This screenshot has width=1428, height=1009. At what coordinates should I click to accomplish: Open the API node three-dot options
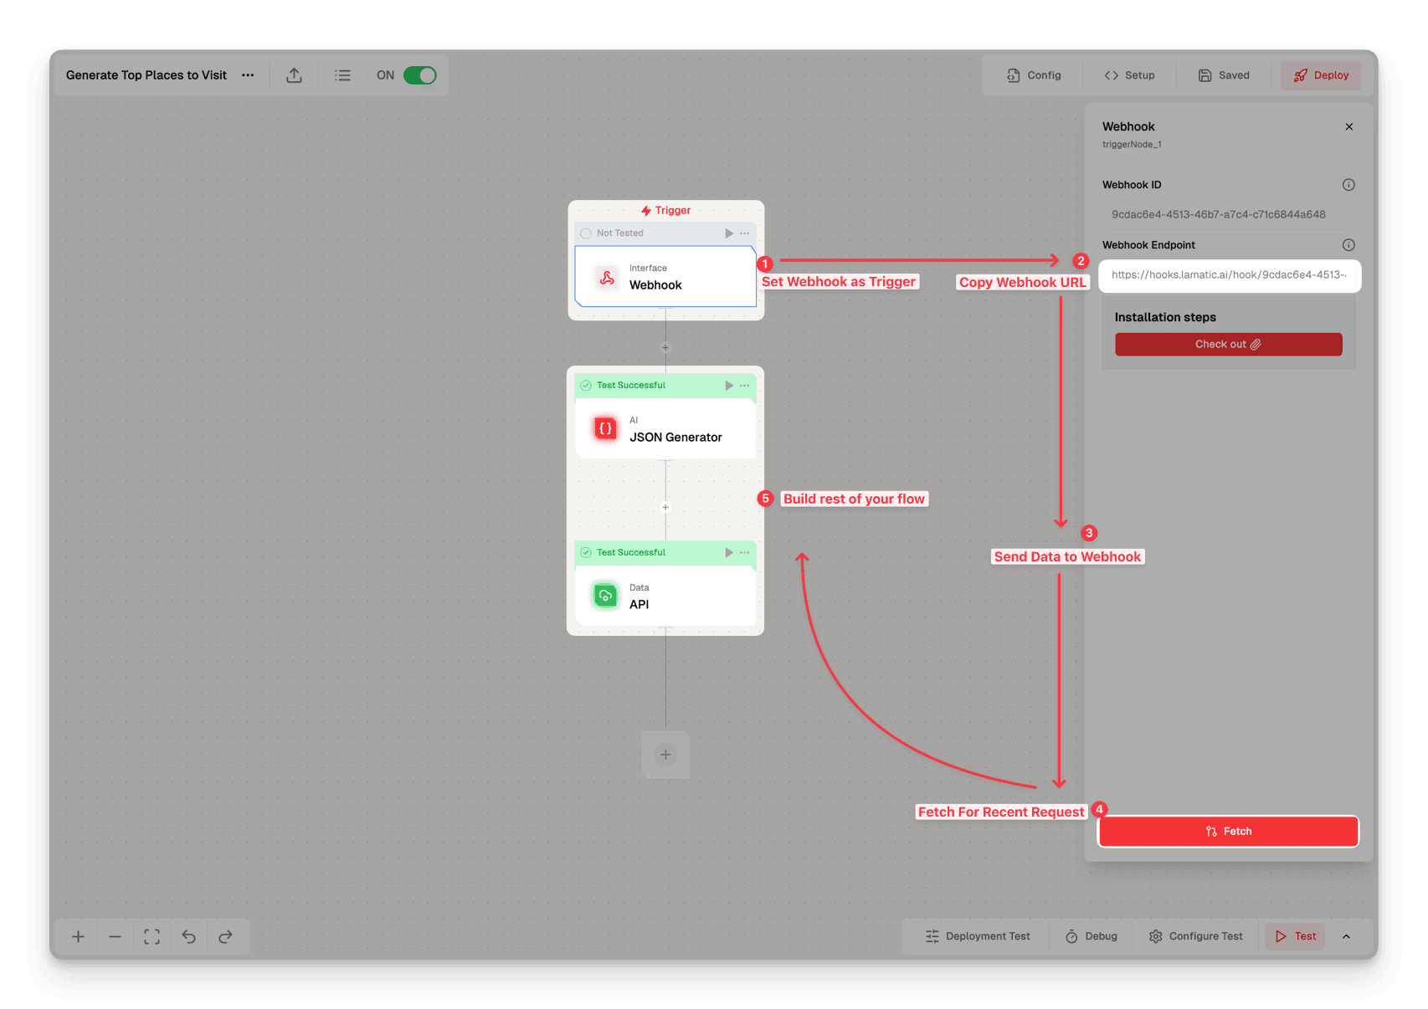tap(744, 553)
